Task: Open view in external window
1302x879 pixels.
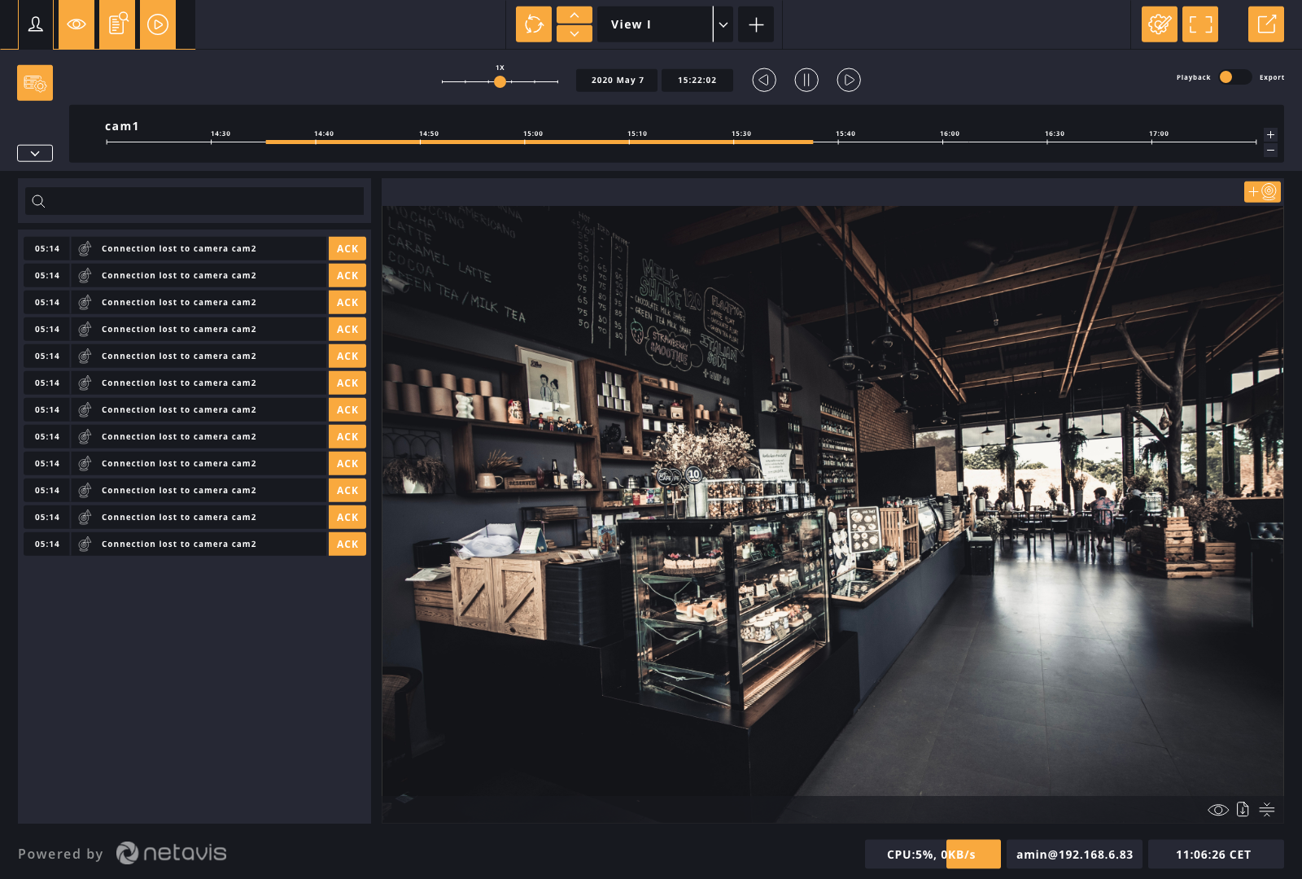Action: [x=1266, y=24]
